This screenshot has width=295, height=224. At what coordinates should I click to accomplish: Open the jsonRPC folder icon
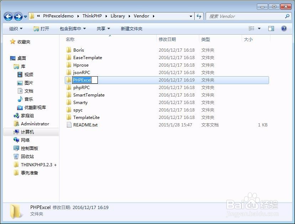(69, 72)
